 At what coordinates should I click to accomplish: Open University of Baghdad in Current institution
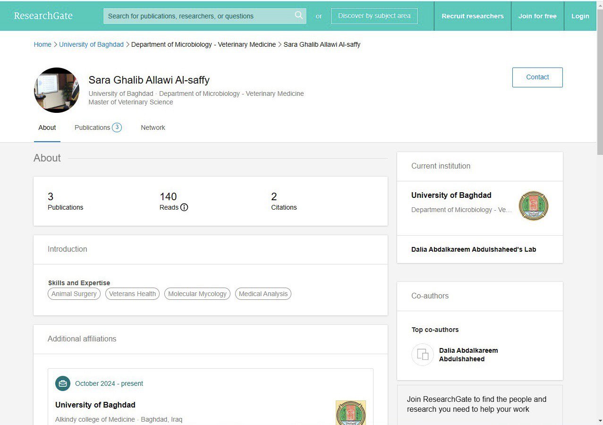click(451, 195)
